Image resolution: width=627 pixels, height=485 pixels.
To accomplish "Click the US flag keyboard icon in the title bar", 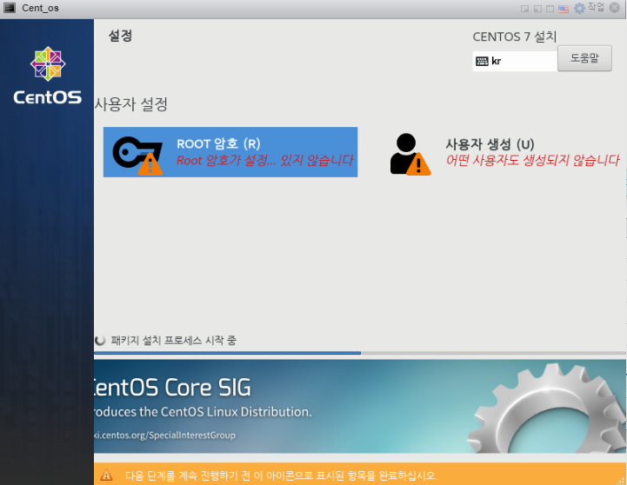I will coord(564,9).
